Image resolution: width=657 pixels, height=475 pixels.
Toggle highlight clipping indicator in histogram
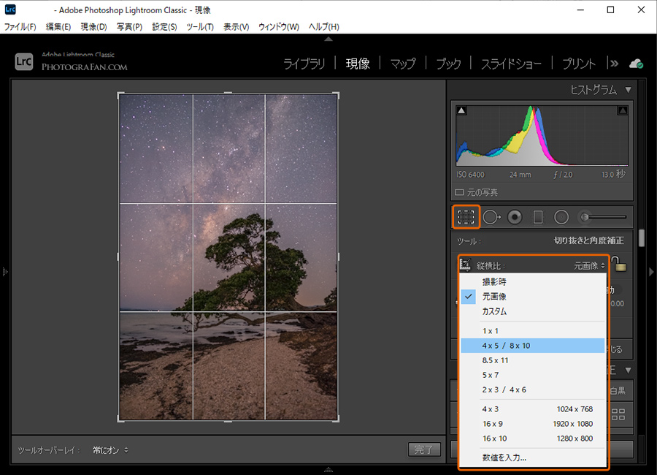(623, 111)
